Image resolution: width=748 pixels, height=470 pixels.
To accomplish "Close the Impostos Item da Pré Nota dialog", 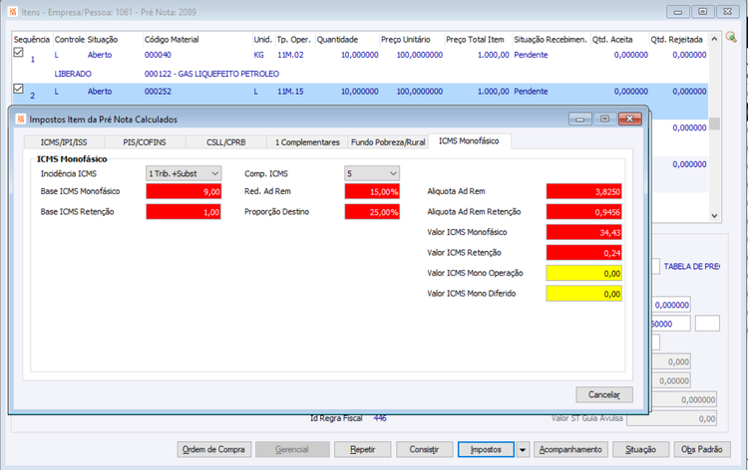I will click(x=629, y=119).
